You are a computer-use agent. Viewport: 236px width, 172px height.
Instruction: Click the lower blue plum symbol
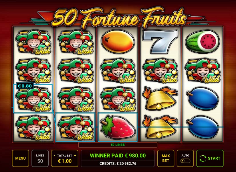point(203,127)
